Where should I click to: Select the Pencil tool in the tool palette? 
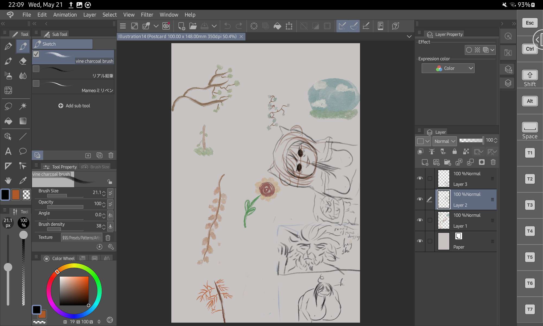pyautogui.click(x=23, y=46)
